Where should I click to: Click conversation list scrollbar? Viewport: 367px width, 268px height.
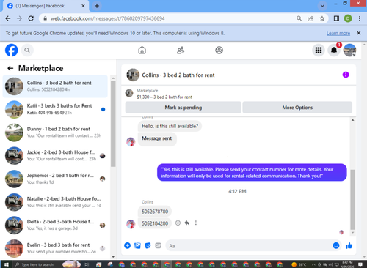[x=113, y=124]
